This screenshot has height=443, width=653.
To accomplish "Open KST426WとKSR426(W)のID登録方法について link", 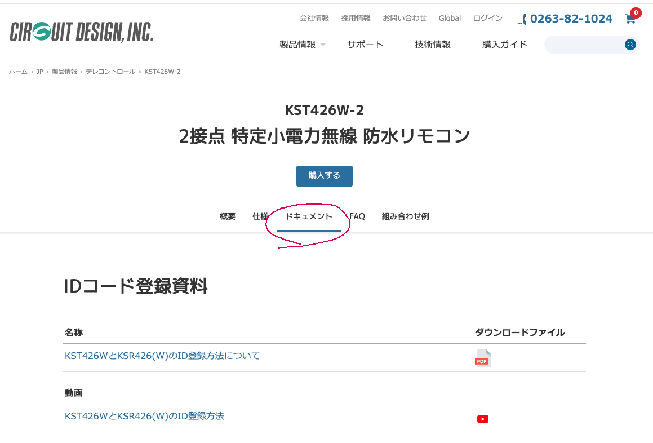I will [162, 356].
